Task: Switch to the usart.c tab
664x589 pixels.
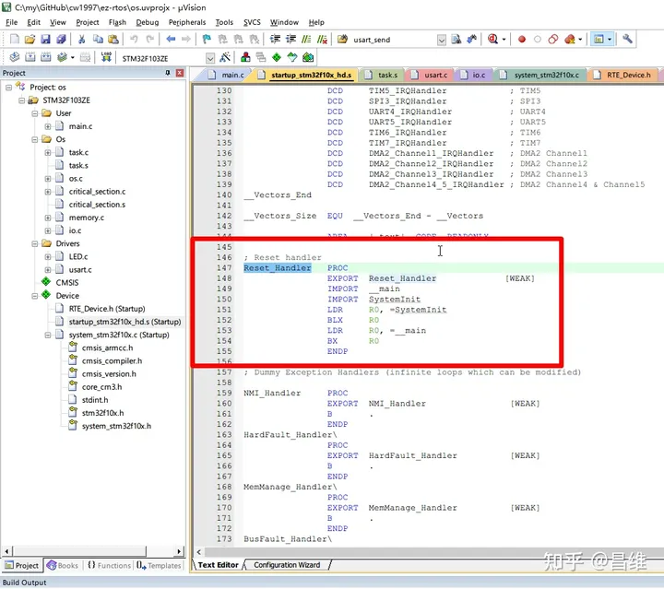Action: coord(430,75)
